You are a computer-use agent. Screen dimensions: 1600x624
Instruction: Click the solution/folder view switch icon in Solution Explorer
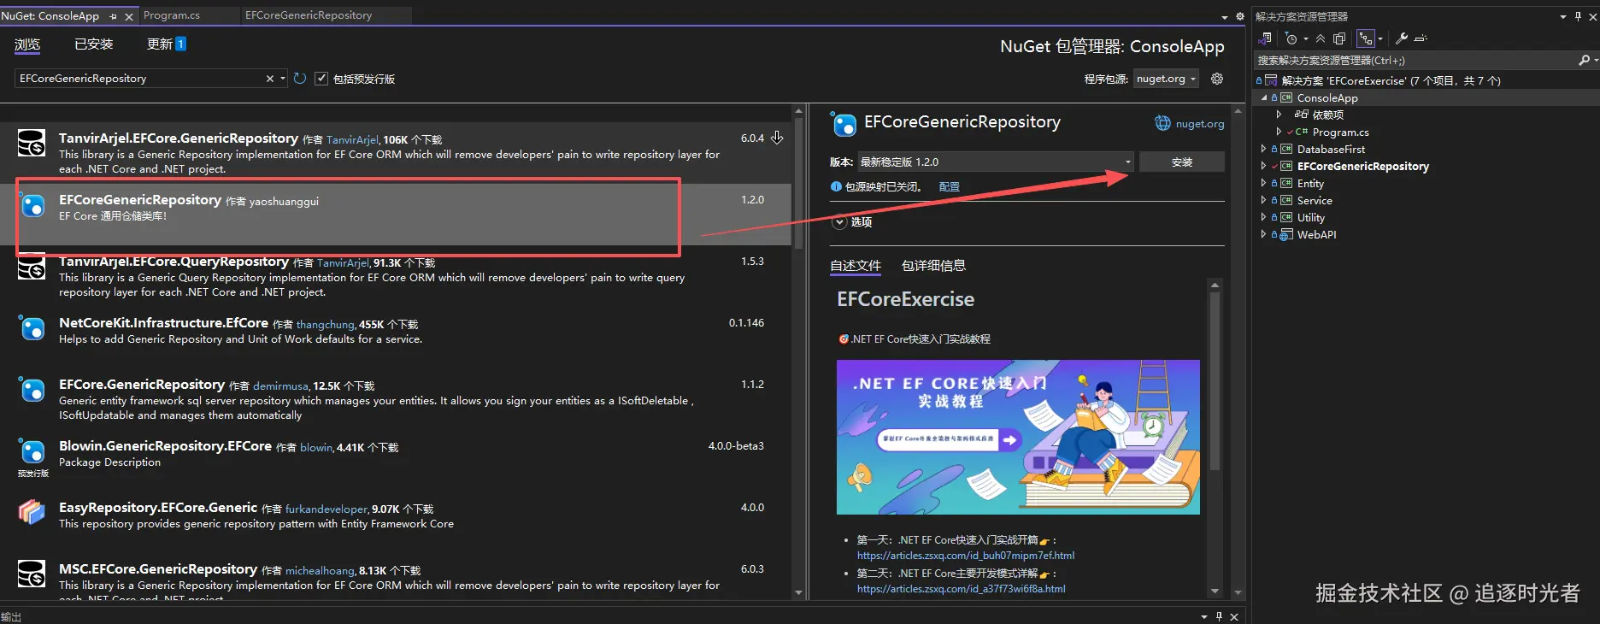point(1266,38)
